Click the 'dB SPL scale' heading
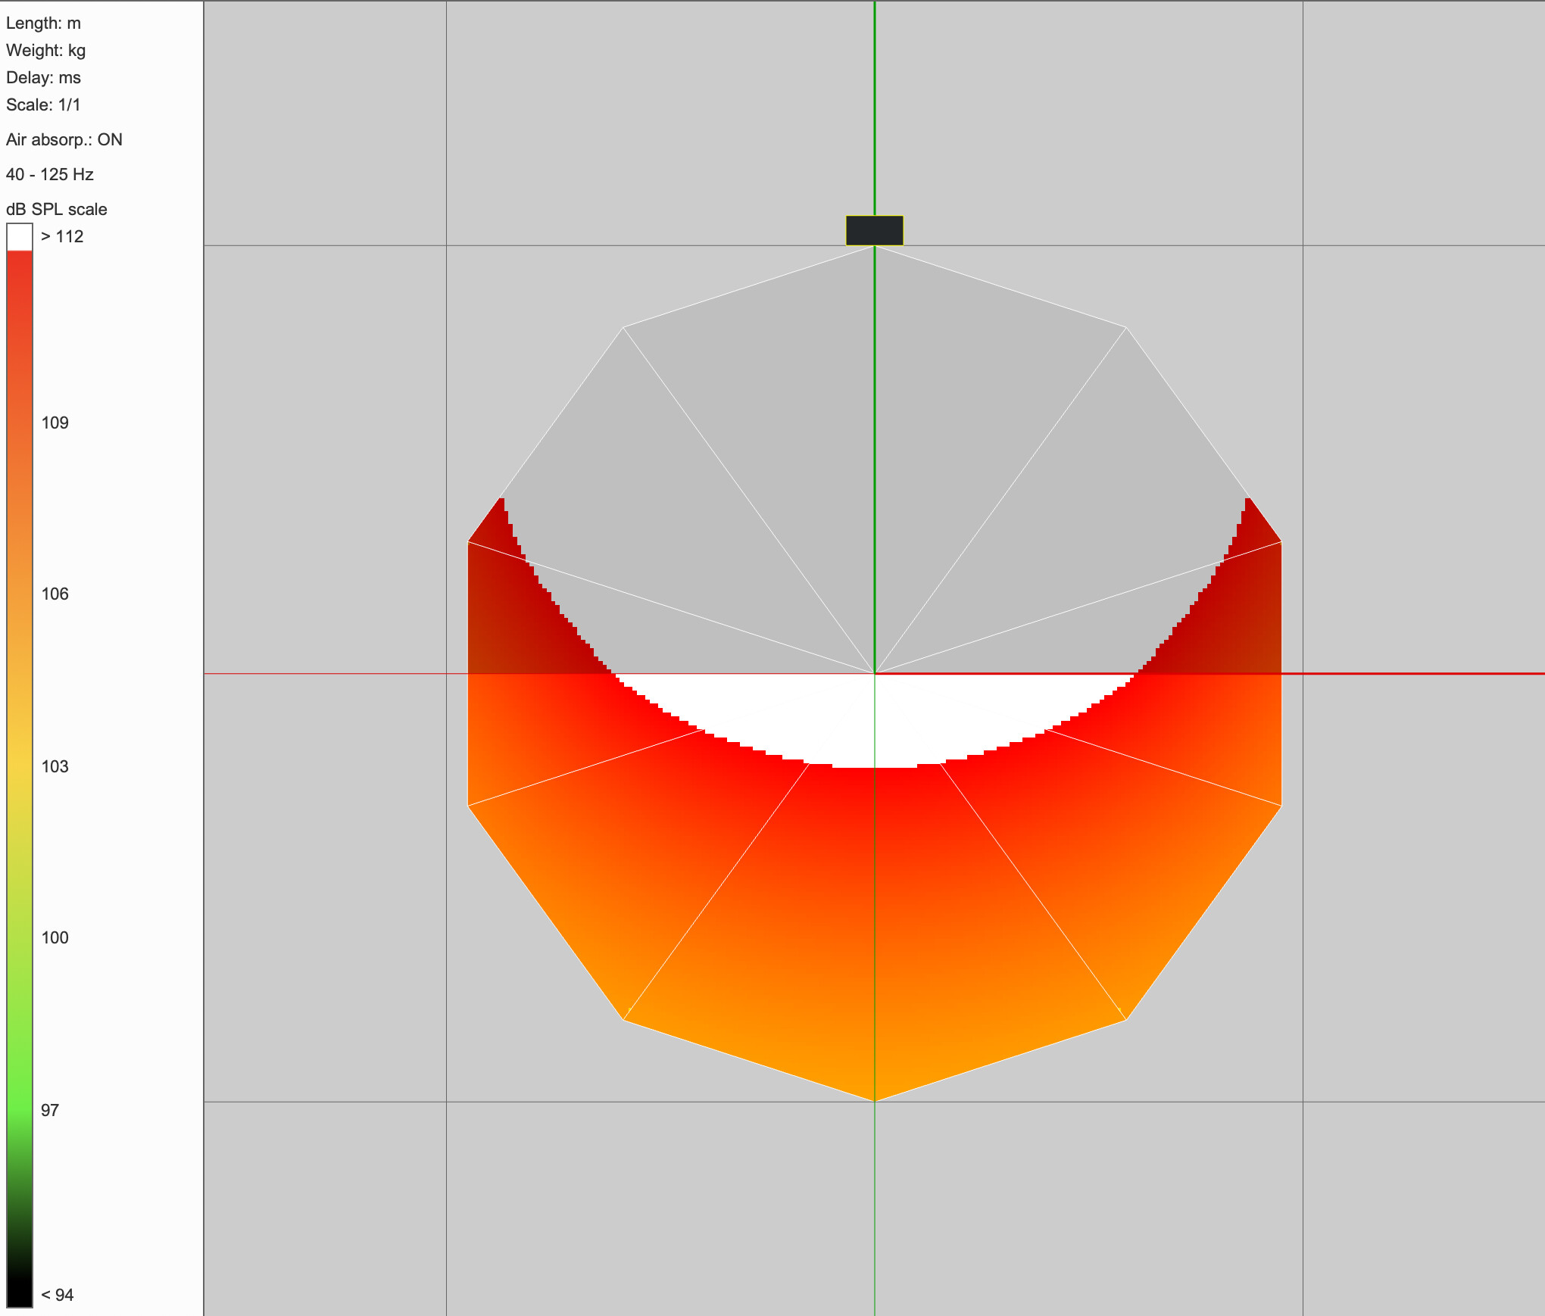 click(x=57, y=209)
